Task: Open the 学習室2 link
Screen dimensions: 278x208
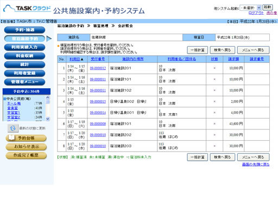Action: point(14,118)
